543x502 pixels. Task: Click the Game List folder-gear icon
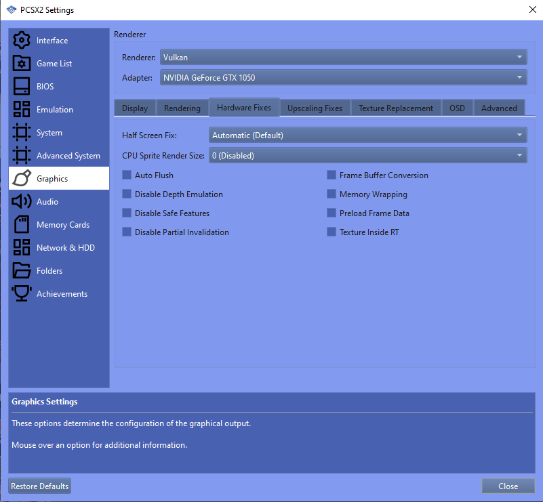[x=22, y=63]
